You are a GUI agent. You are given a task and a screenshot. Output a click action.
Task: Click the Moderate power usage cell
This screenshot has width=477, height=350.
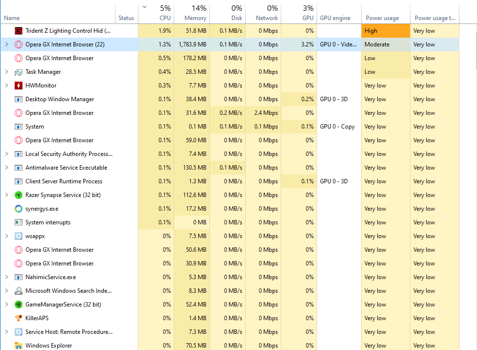coord(386,44)
